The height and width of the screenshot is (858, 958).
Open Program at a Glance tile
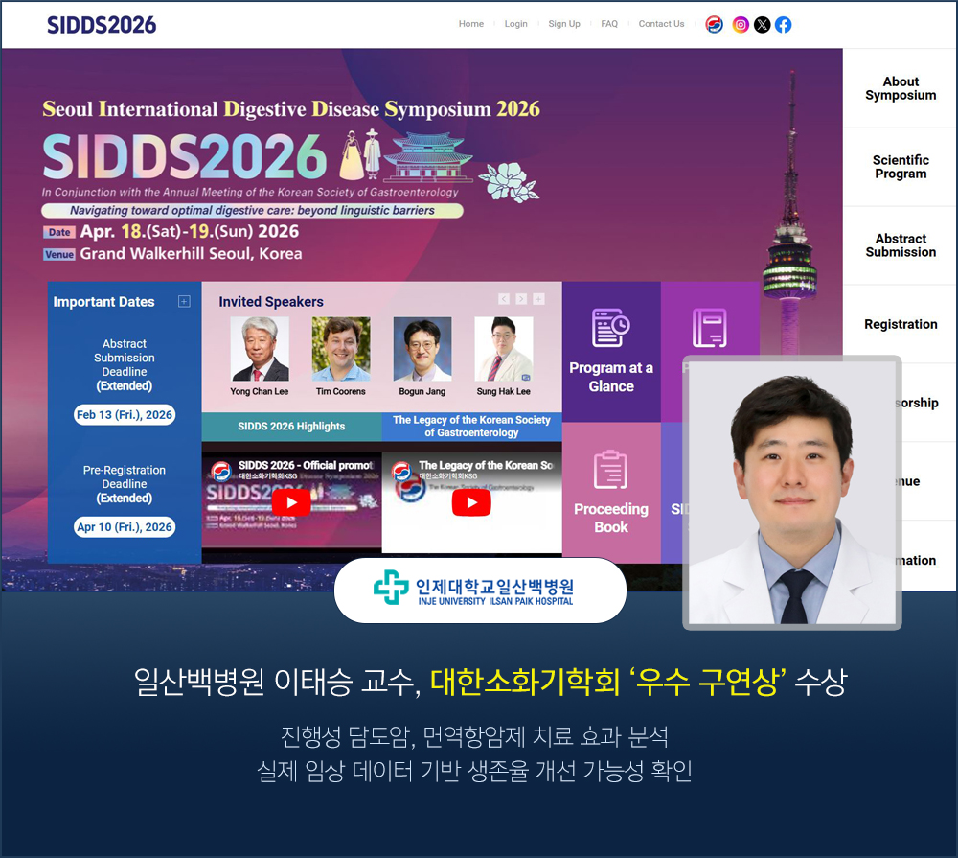click(x=611, y=351)
